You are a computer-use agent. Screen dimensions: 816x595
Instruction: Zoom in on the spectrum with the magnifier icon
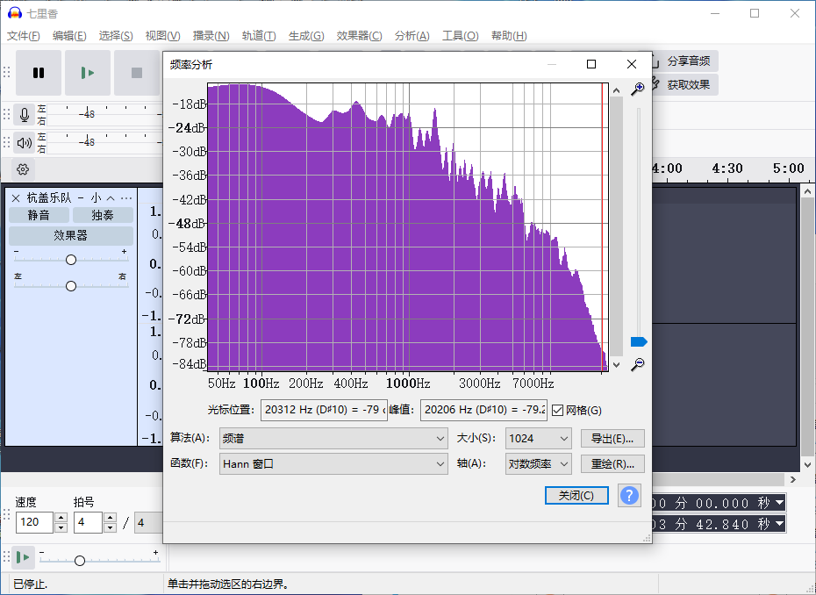click(x=638, y=89)
